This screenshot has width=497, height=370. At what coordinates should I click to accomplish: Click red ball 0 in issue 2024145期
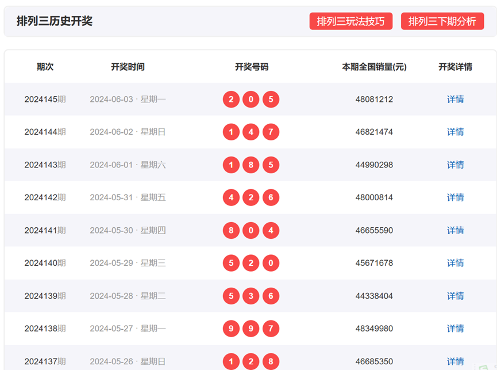251,100
